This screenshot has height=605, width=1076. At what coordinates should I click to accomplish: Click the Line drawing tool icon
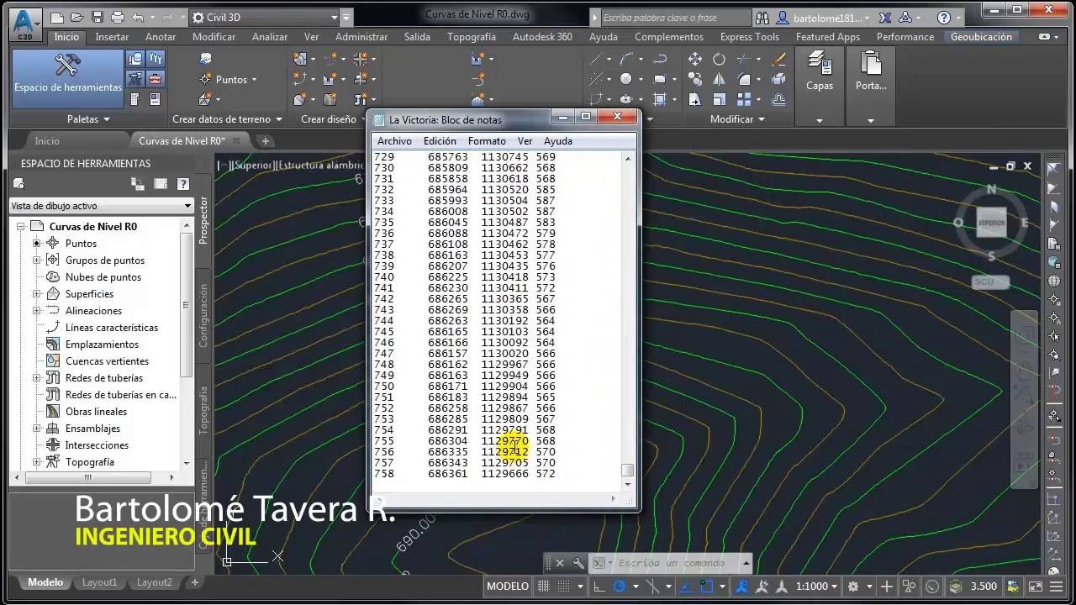coord(596,59)
